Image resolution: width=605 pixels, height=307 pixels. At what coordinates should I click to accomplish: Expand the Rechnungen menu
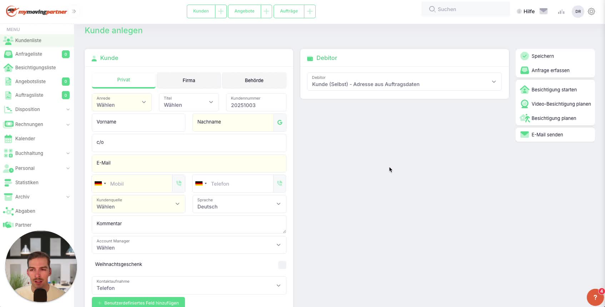[x=37, y=124]
